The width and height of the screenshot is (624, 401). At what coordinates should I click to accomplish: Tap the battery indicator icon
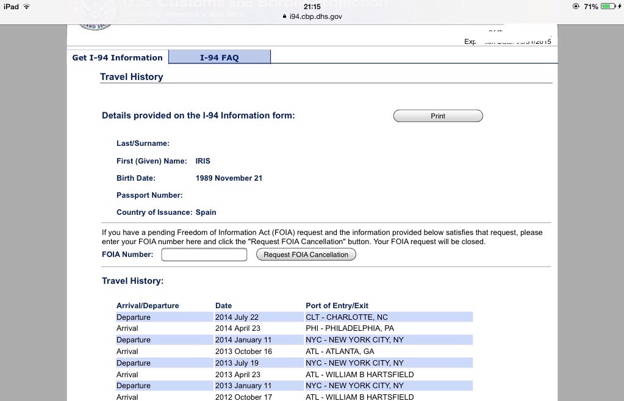point(609,6)
